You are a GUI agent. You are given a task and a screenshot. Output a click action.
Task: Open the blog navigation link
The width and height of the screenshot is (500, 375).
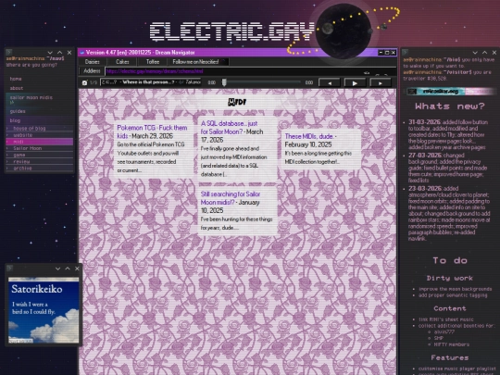(15, 120)
